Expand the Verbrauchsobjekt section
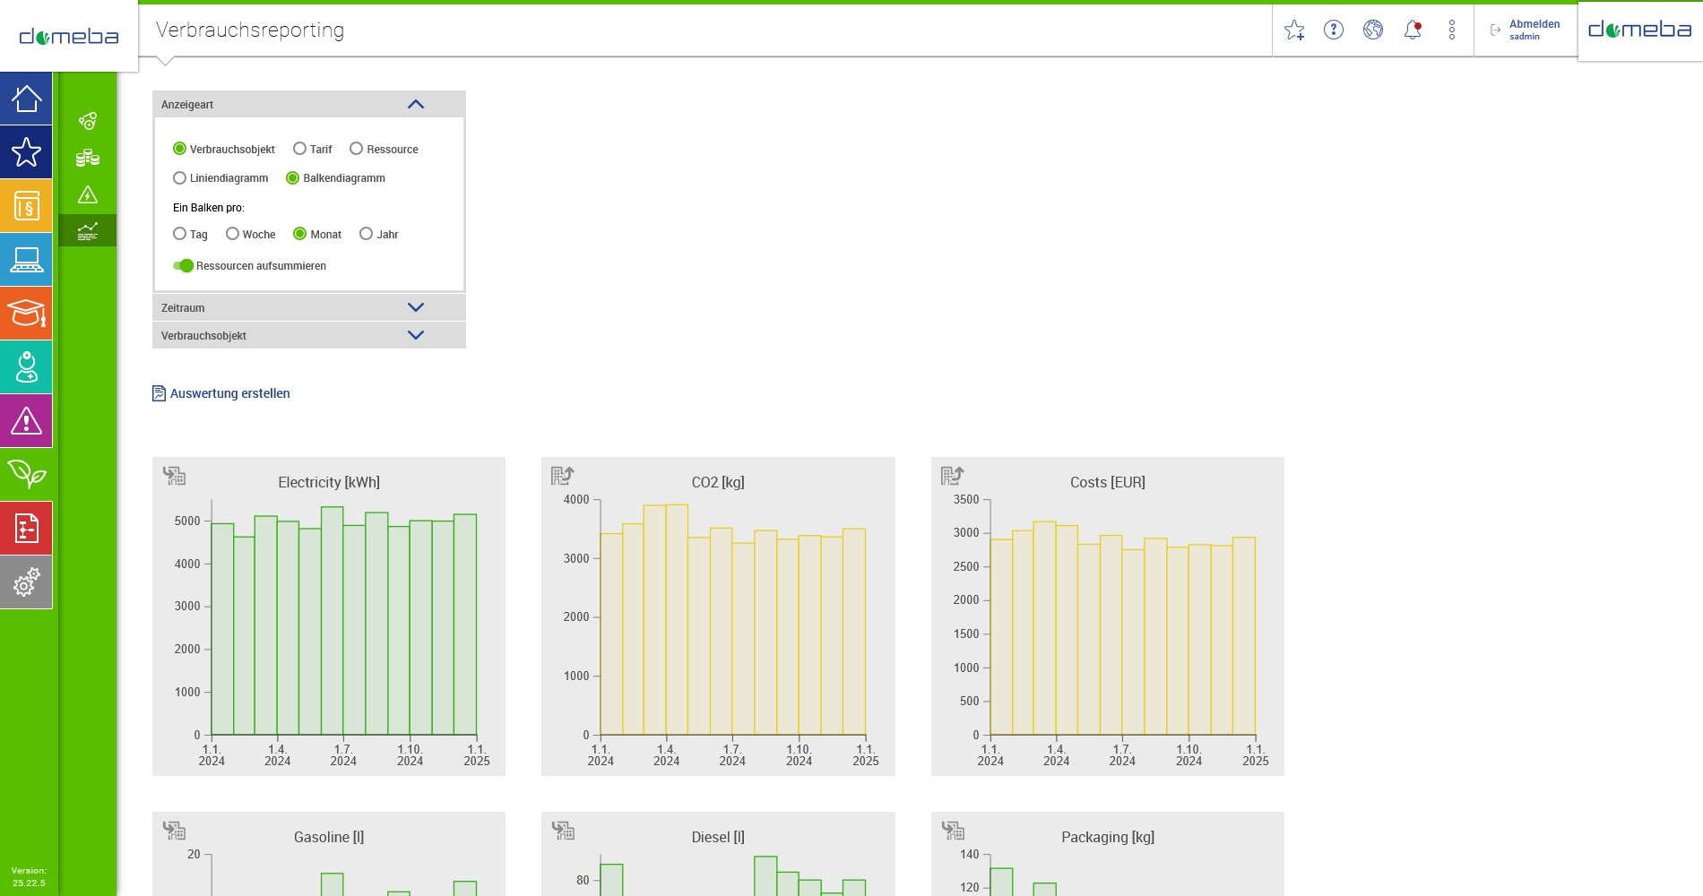Viewport: 1703px width, 896px height. 309,335
